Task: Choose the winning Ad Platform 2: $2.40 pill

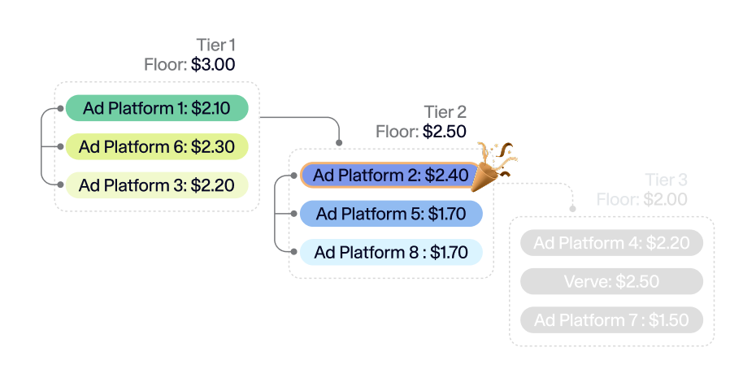Action: (x=391, y=175)
